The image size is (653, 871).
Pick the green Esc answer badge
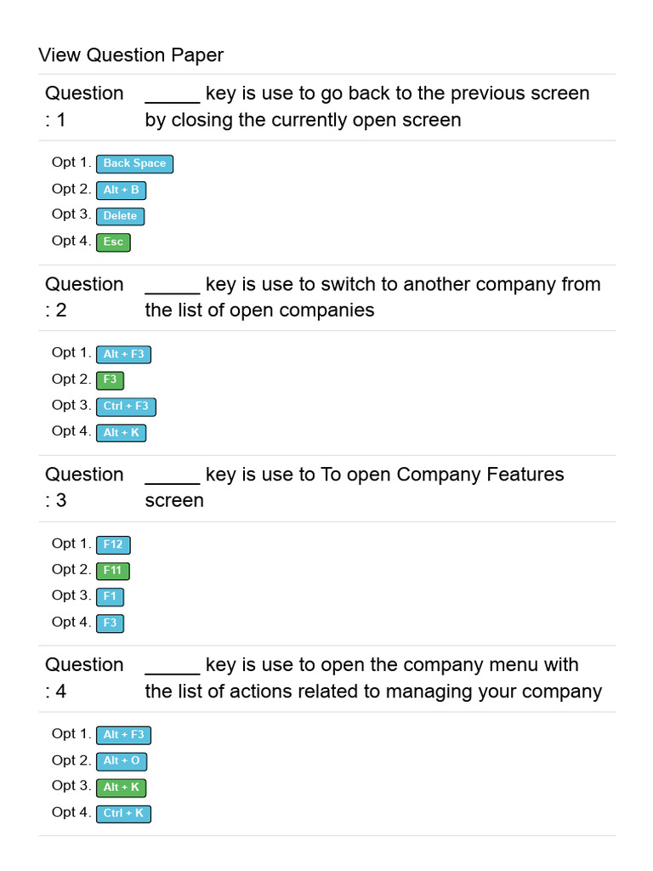113,242
